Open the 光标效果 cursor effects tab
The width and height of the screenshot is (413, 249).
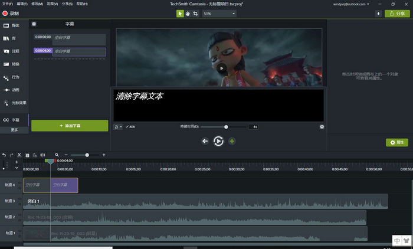click(x=14, y=103)
